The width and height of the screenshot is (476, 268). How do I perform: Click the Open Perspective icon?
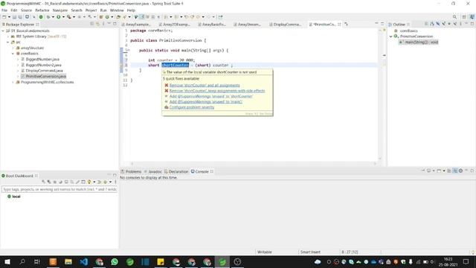pyautogui.click(x=464, y=17)
